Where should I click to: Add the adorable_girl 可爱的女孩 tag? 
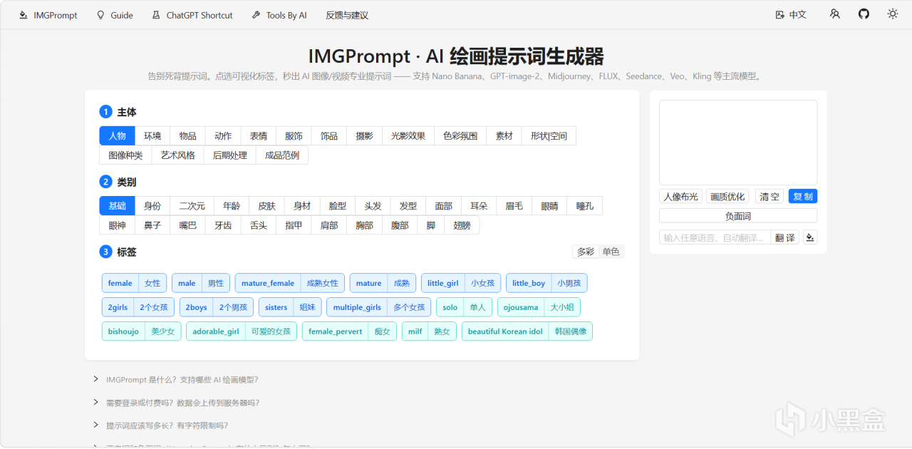pos(242,331)
